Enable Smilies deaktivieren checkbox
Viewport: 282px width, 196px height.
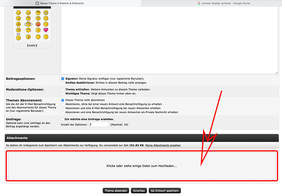(x=63, y=83)
